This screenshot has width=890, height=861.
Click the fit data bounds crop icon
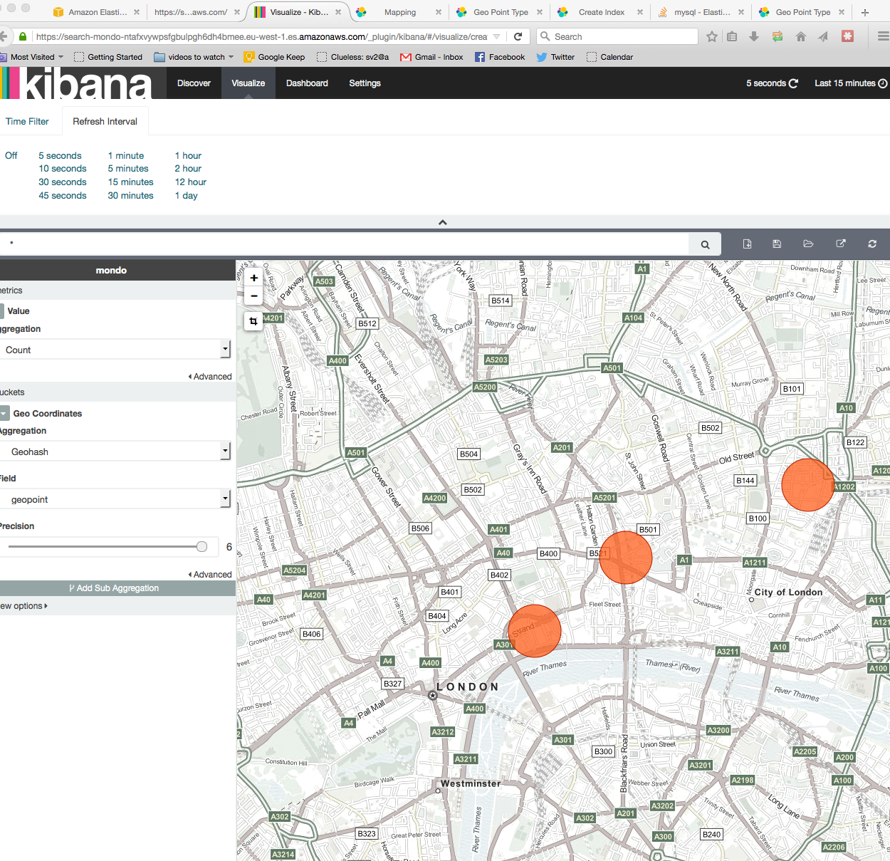(253, 322)
